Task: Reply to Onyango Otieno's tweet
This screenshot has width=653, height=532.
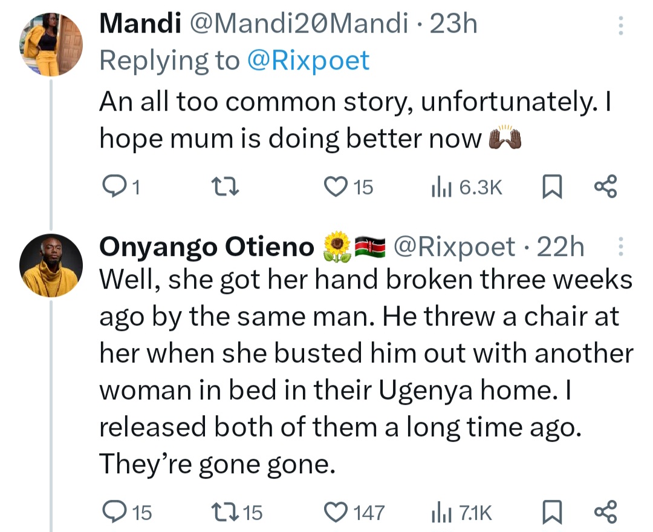Action: tap(113, 513)
